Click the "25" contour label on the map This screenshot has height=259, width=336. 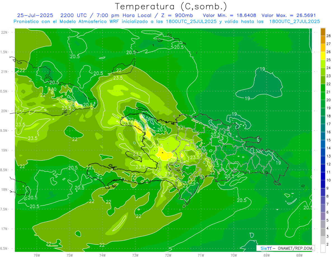tap(173, 159)
